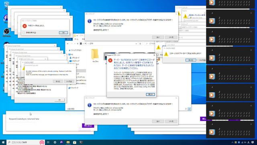Close the Hyper-V Manager error dialog with X
The width and height of the screenshot is (257, 145).
(x=154, y=55)
